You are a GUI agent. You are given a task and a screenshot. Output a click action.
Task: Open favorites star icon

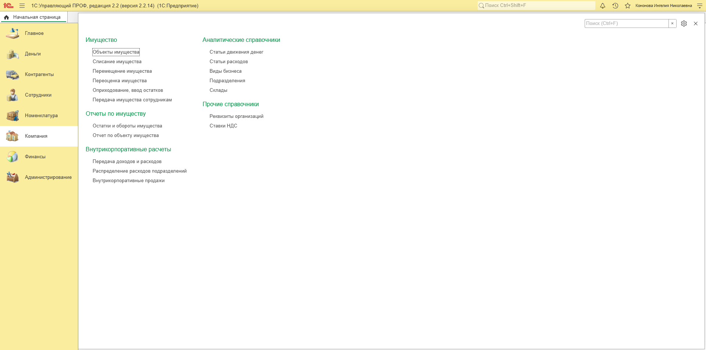tap(628, 6)
